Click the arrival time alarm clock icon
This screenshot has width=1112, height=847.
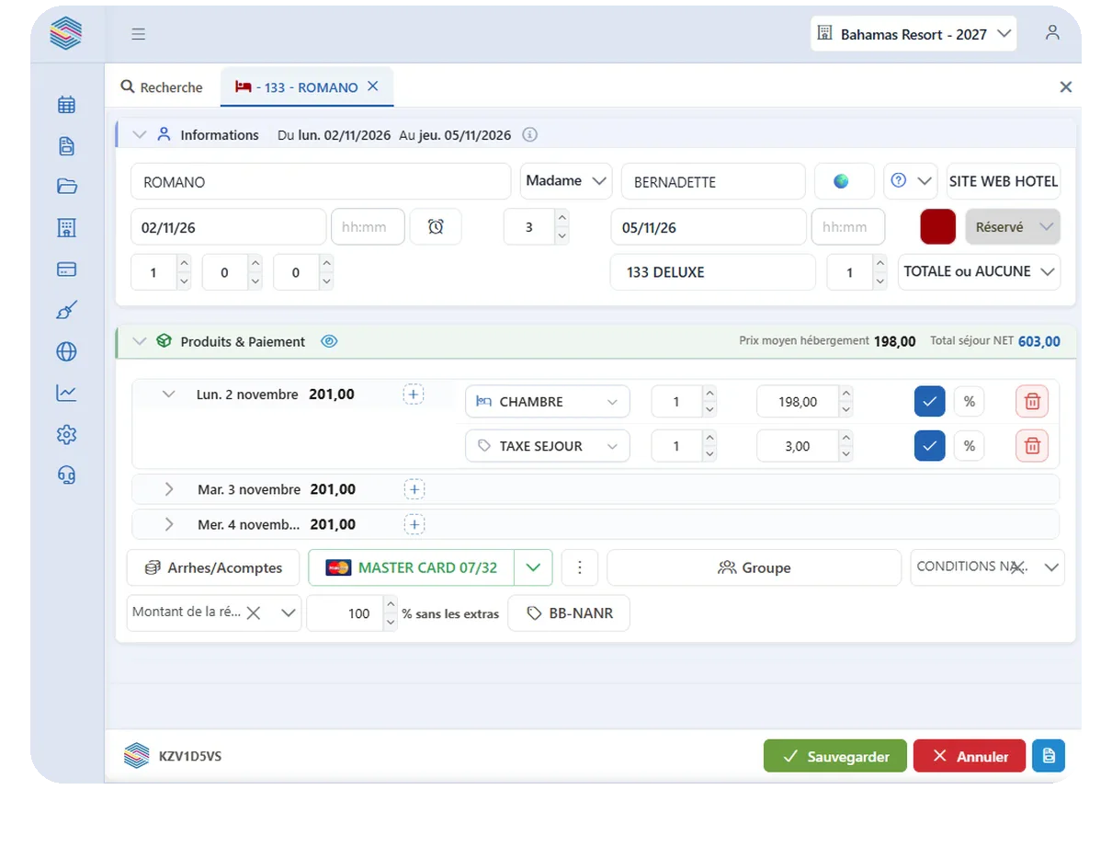click(436, 226)
